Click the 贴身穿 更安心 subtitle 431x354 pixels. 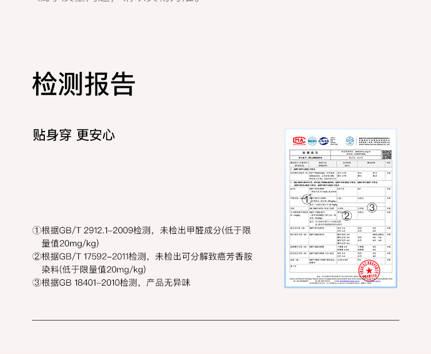tap(74, 135)
